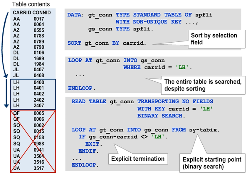Click the "Table contents" title
Viewport: 247px width, 175px height.
click(x=31, y=4)
